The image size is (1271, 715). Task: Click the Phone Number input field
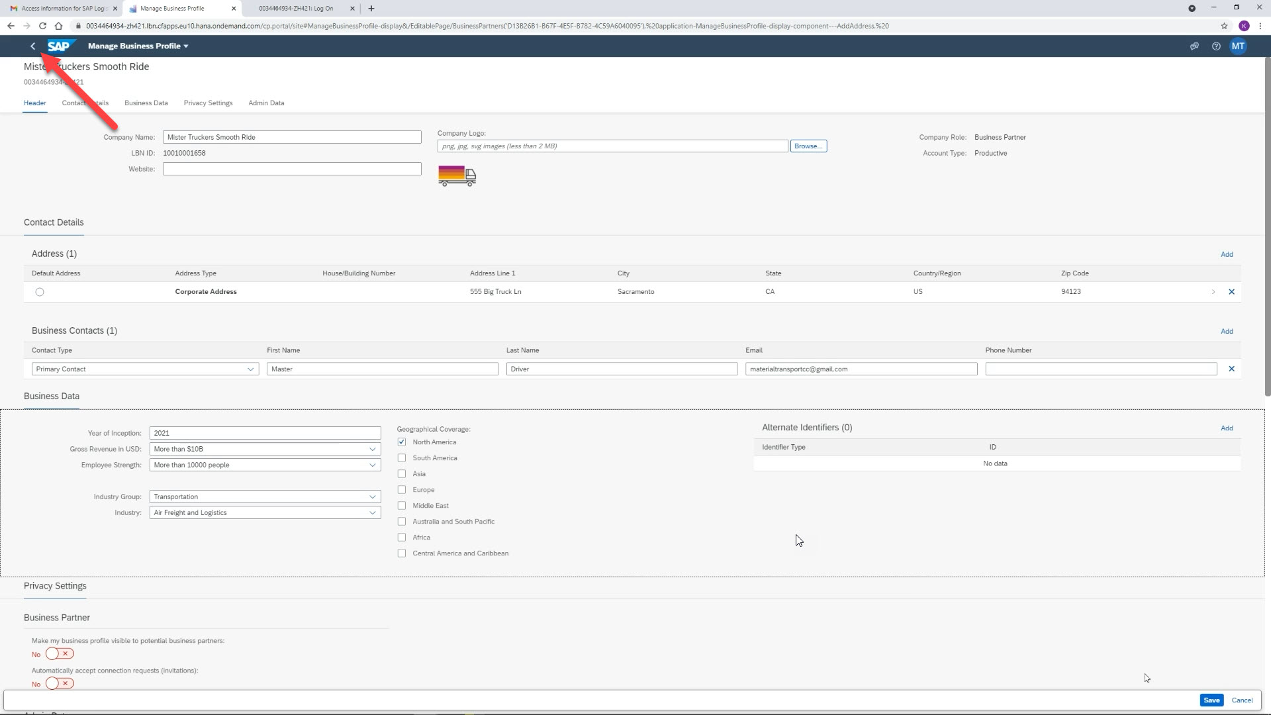1101,369
